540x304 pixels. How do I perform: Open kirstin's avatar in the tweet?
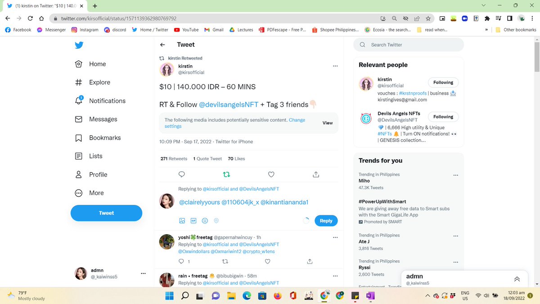(167, 70)
